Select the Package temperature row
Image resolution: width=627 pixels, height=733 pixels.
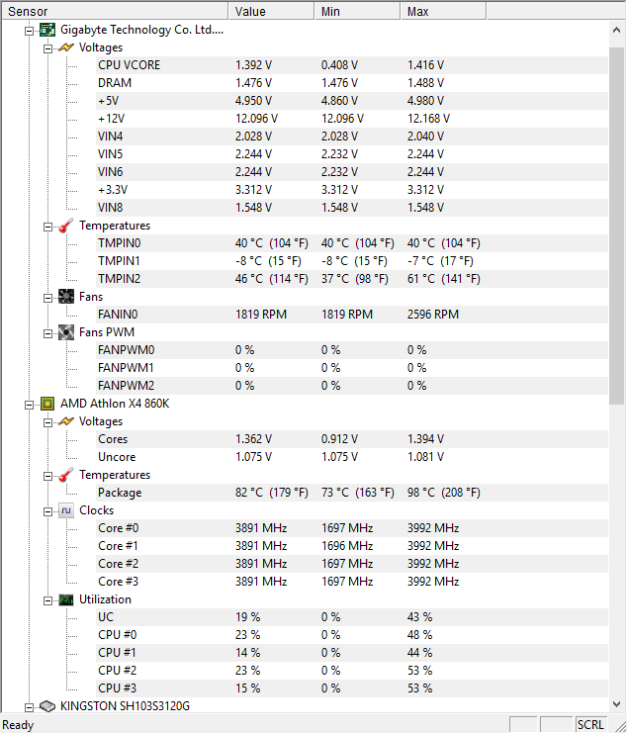point(120,493)
